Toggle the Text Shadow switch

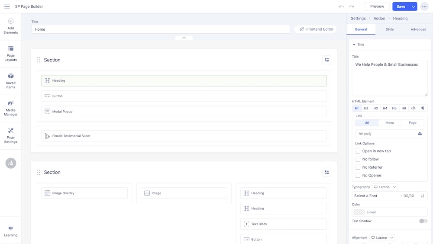coord(423,221)
